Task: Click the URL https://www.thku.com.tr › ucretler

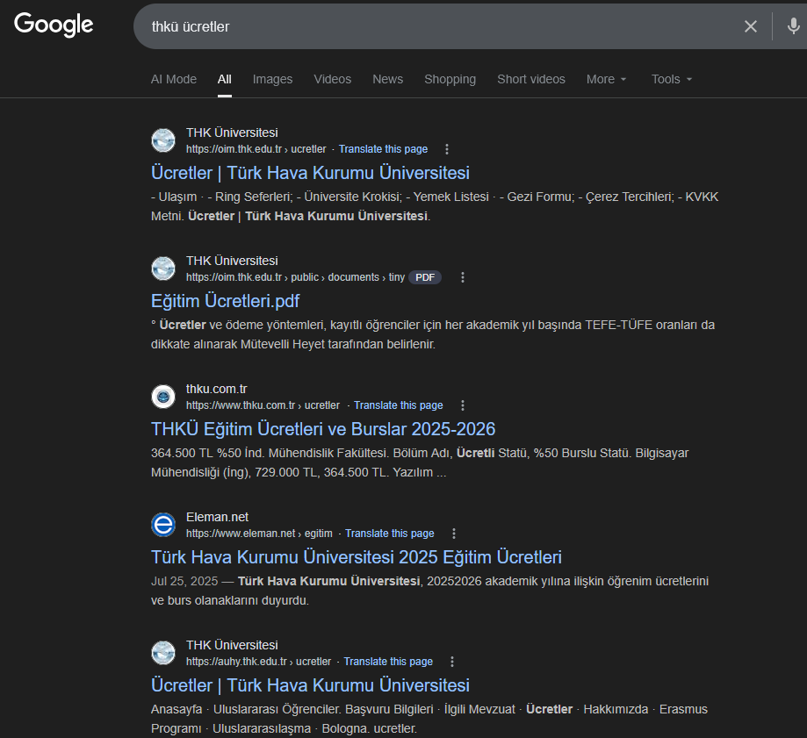Action: tap(263, 405)
